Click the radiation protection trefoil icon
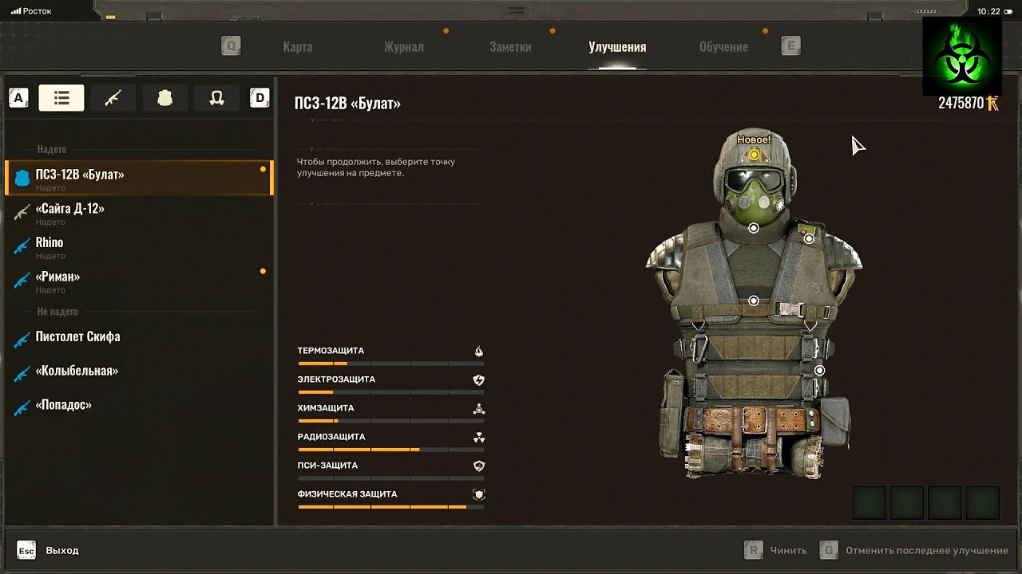Viewport: 1022px width, 574px height. 478,437
